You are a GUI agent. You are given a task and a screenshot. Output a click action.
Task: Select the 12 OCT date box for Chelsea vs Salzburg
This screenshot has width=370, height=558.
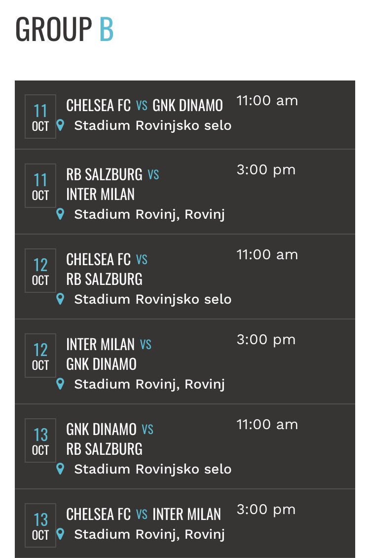pos(40,271)
